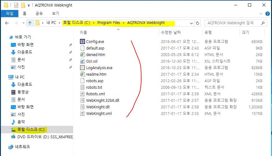The height and width of the screenshot is (156, 272).
Task: Expand chevron before 내 PC breadcrumb
Action: 43,23
